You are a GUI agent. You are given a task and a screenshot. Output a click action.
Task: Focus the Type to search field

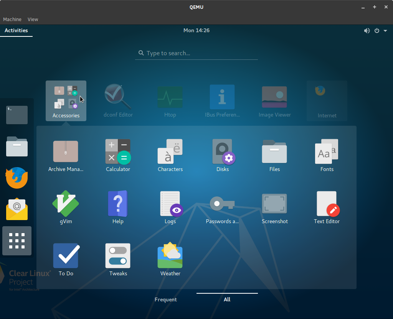click(196, 53)
